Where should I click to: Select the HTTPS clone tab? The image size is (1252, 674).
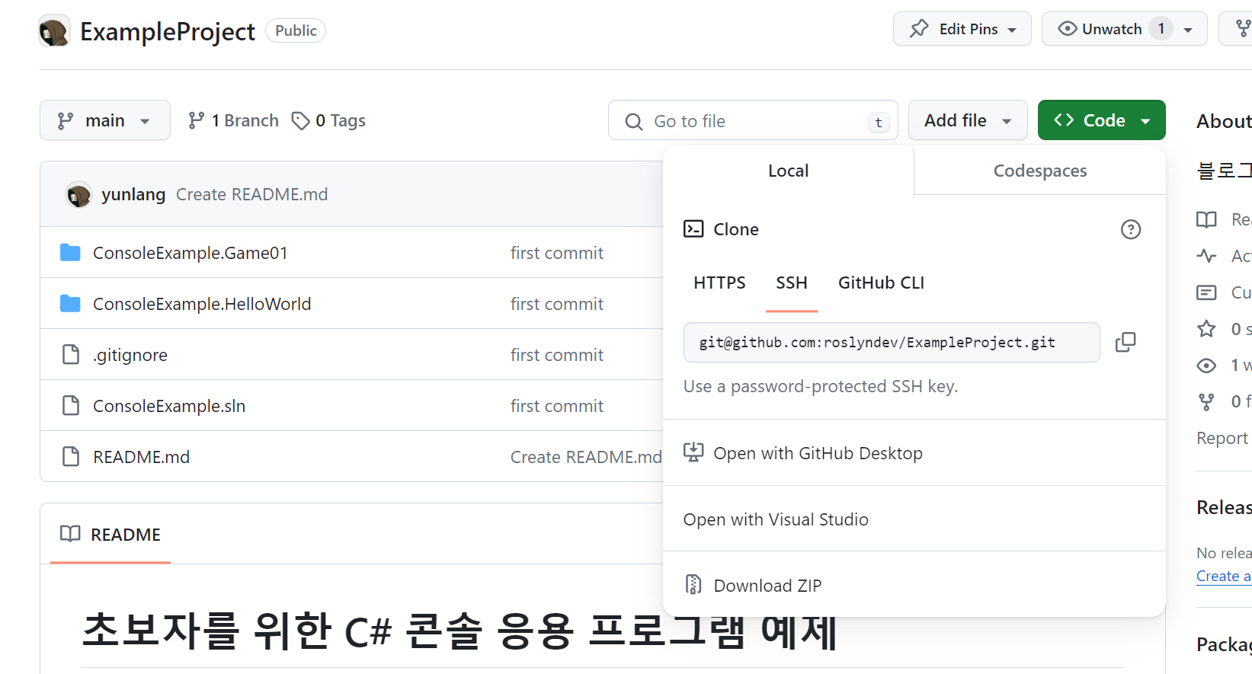tap(719, 283)
